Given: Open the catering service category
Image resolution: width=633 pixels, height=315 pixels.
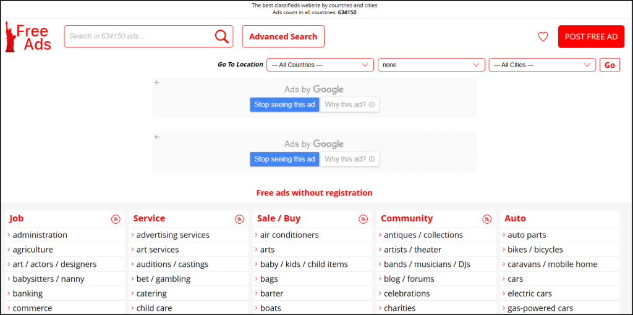Looking at the screenshot, I should click(151, 293).
